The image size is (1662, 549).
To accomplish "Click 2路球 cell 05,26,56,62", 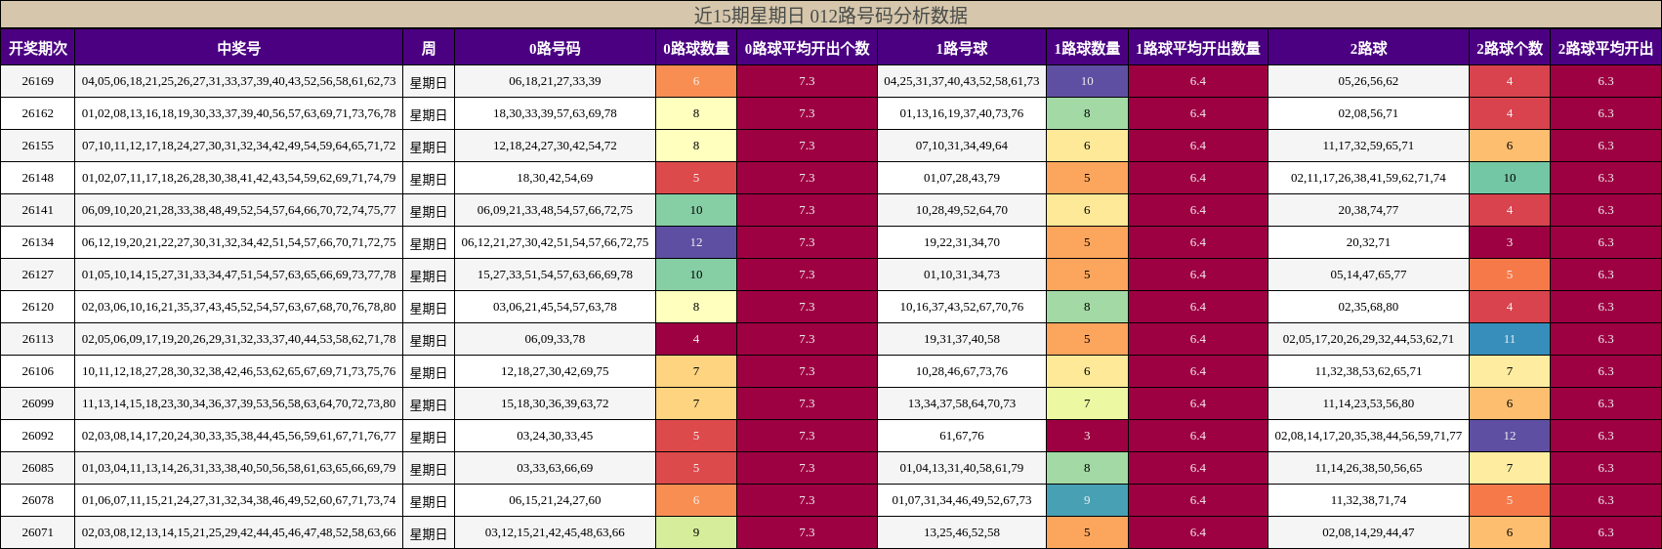I will pos(1368,81).
